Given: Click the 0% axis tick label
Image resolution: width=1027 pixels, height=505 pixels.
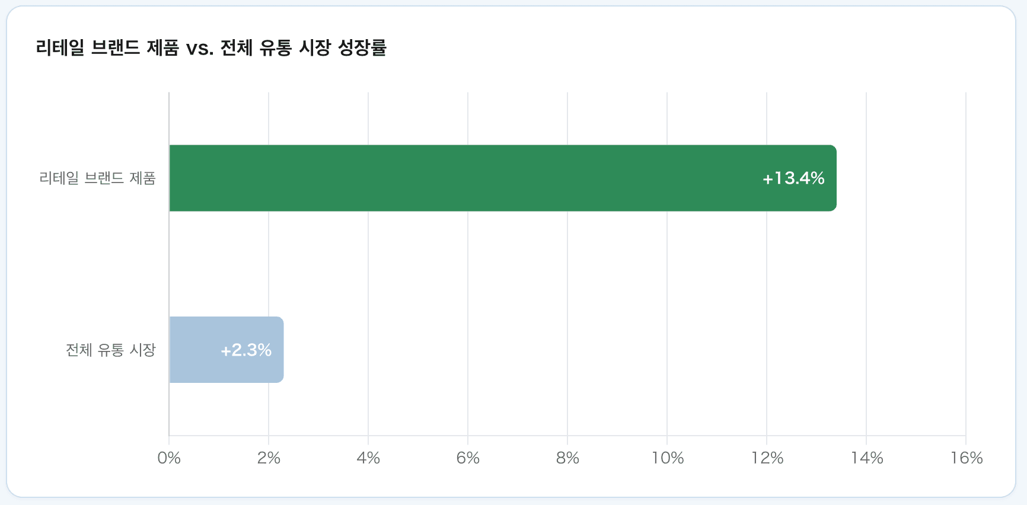Looking at the screenshot, I should (169, 458).
